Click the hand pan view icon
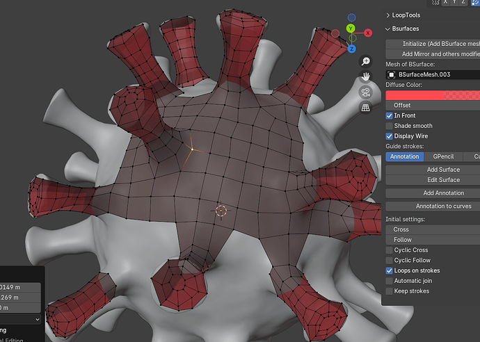The image size is (480, 342). coord(365,76)
